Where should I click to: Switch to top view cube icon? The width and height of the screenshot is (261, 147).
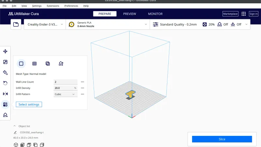[x=29, y=145]
